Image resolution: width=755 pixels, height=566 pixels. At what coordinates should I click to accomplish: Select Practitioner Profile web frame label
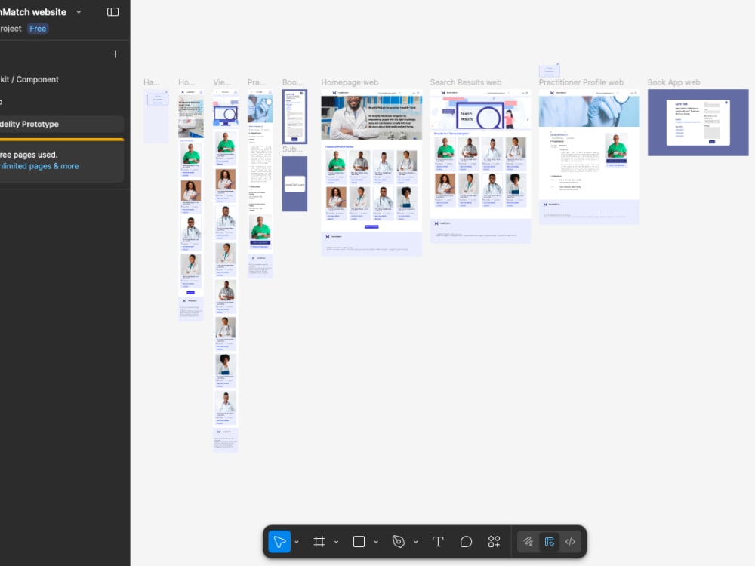[x=581, y=82]
